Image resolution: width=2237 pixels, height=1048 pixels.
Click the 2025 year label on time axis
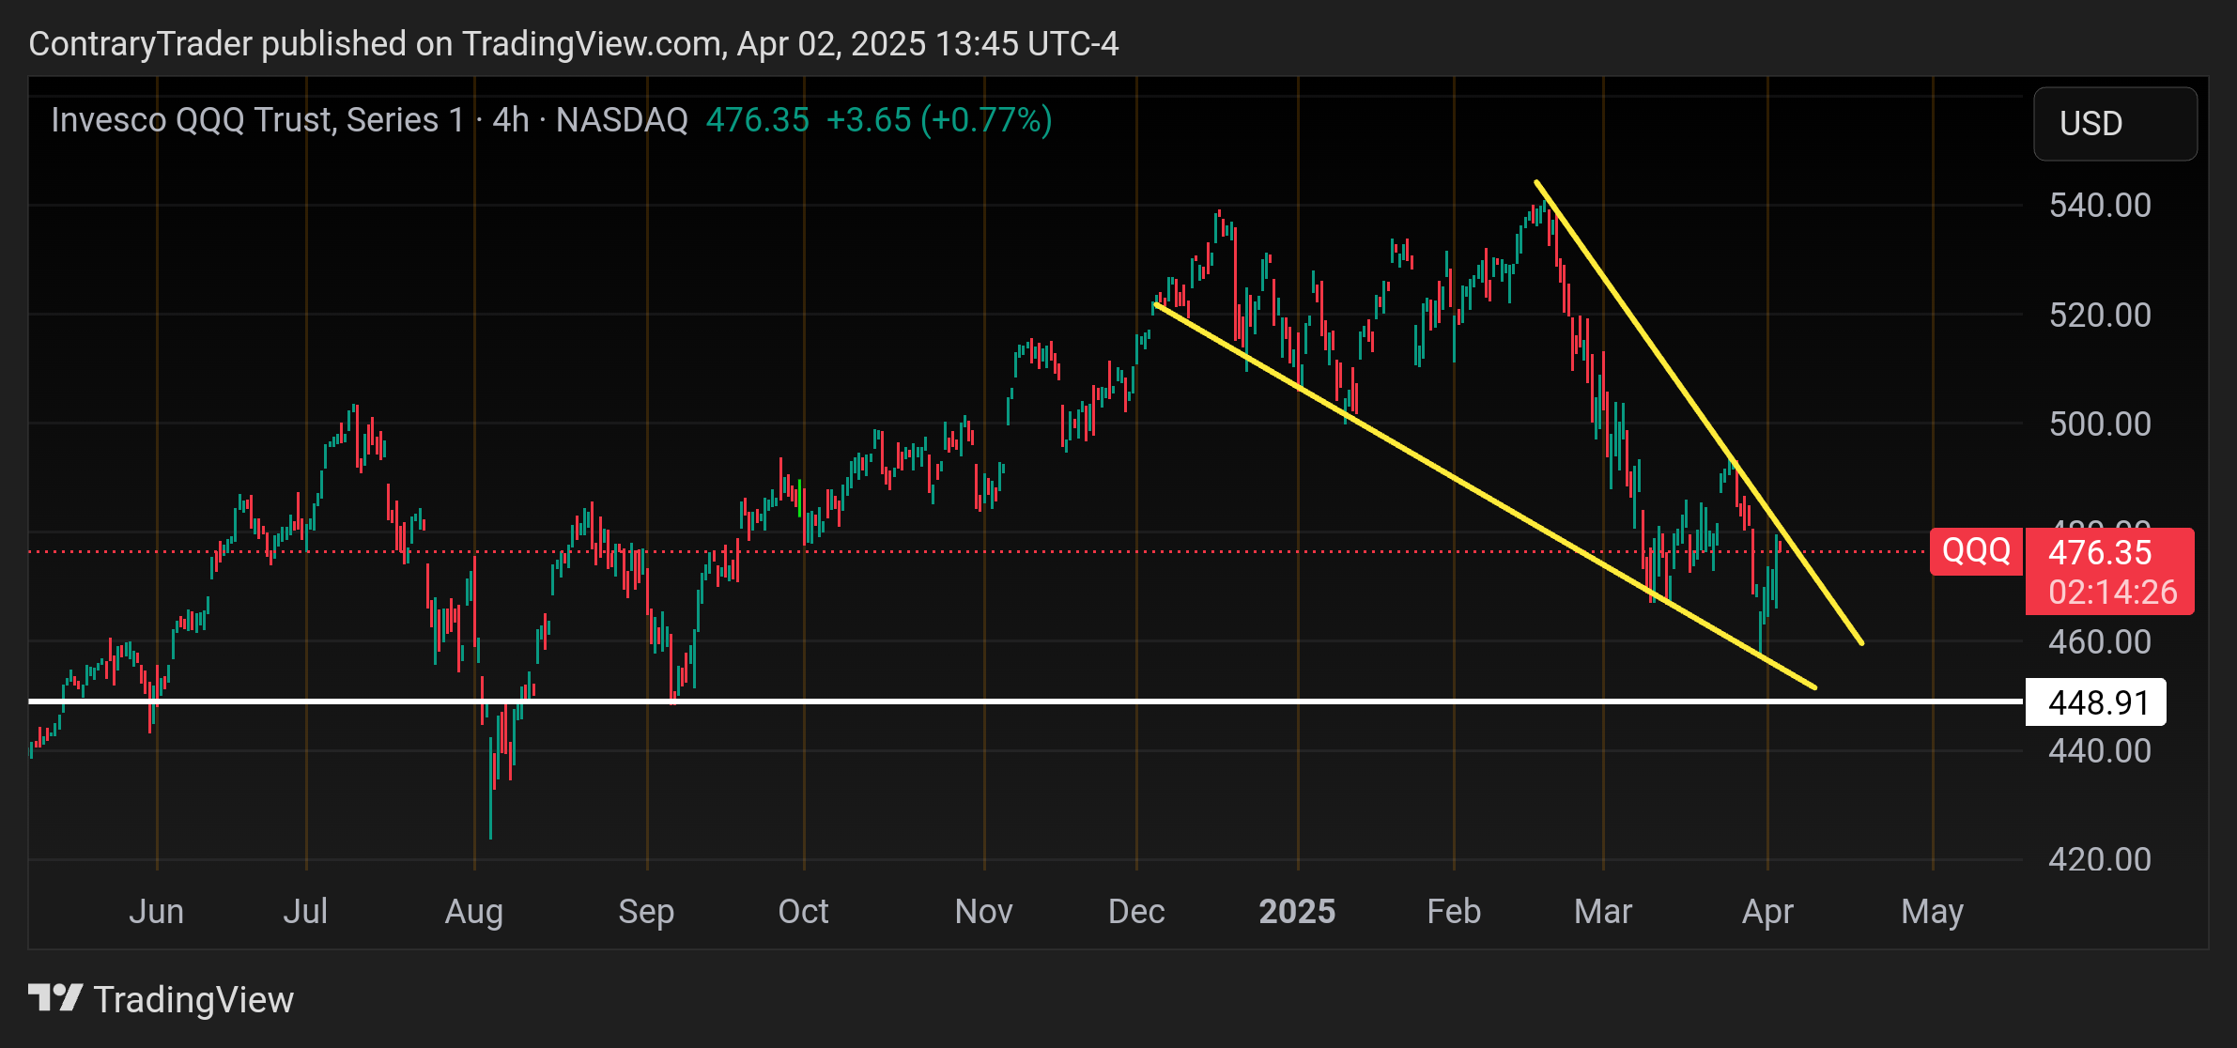(x=1297, y=912)
